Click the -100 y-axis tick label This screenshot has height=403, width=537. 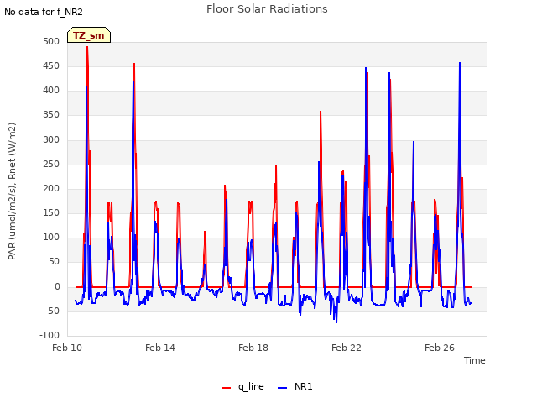(50, 335)
